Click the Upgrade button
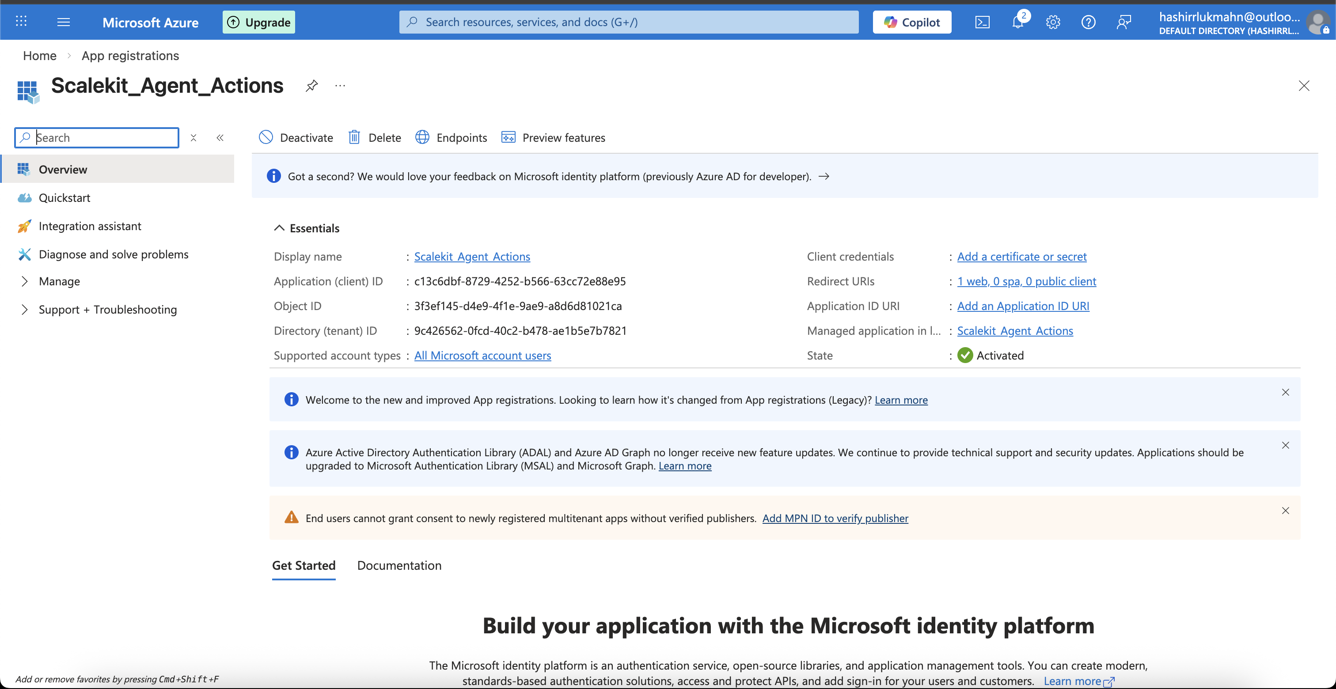Viewport: 1336px width, 689px height. 258,22
